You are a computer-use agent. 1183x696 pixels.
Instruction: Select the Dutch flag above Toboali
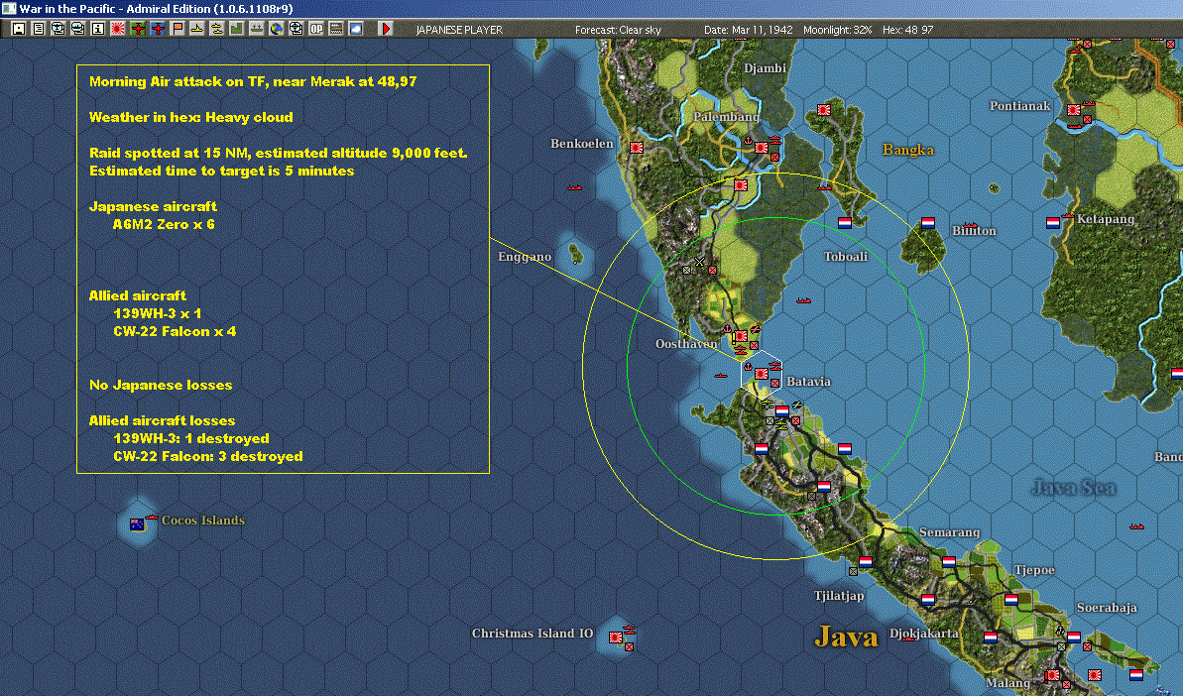tap(844, 222)
